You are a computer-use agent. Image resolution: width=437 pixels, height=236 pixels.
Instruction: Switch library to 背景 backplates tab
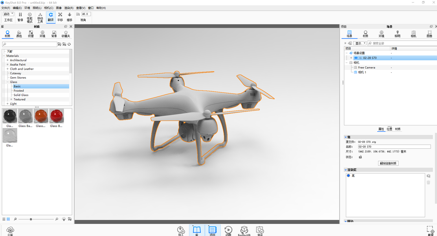[54, 34]
